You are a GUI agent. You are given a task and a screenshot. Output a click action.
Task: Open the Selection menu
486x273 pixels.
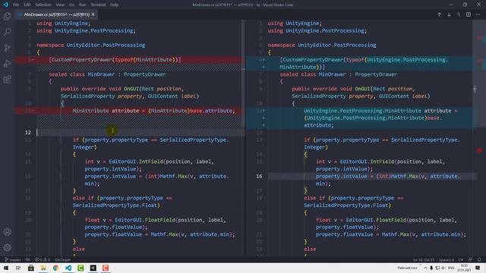43,5
